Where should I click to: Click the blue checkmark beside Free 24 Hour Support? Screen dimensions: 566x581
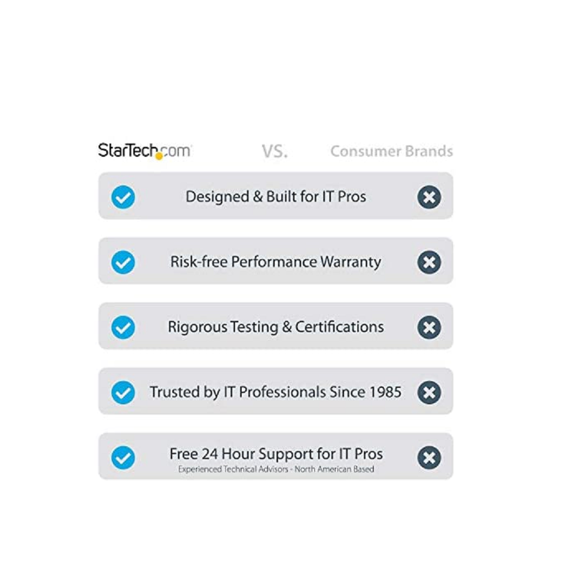(x=123, y=457)
